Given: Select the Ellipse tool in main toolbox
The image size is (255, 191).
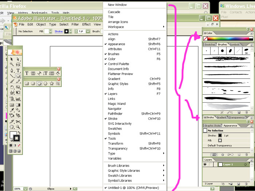Looking at the screenshot, I should (18, 76).
